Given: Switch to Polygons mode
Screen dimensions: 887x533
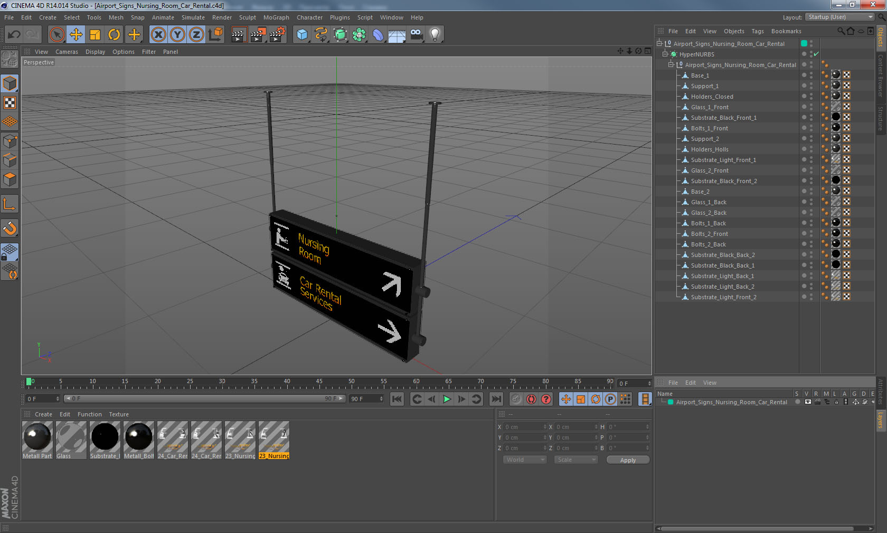Looking at the screenshot, I should click(x=10, y=179).
